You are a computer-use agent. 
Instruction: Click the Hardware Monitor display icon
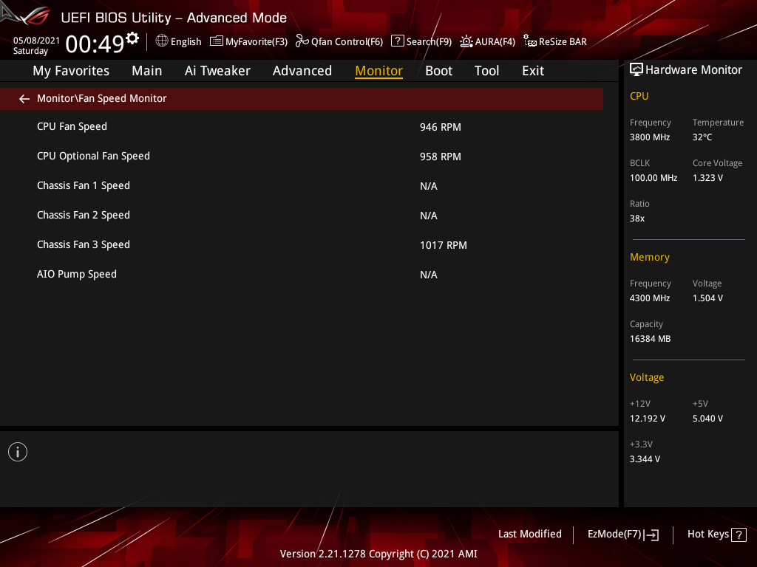[637, 70]
